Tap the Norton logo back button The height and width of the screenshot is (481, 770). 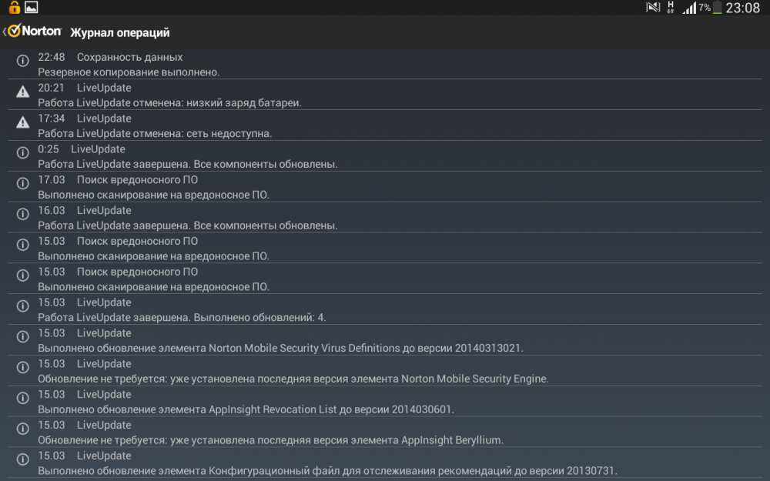click(x=33, y=32)
